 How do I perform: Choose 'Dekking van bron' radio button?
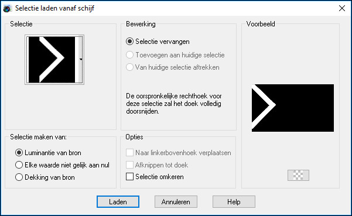pyautogui.click(x=45, y=177)
